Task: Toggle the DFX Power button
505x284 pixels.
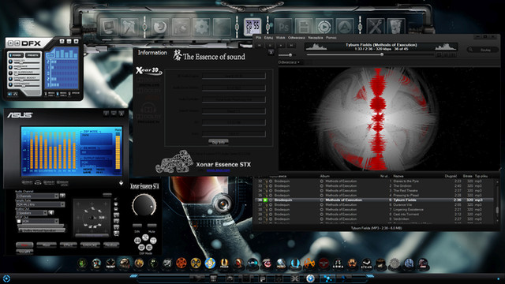Action: [16, 55]
